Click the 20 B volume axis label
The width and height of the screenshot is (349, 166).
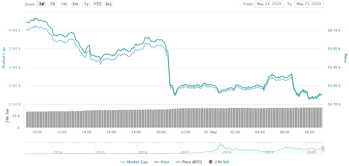(x=17, y=116)
